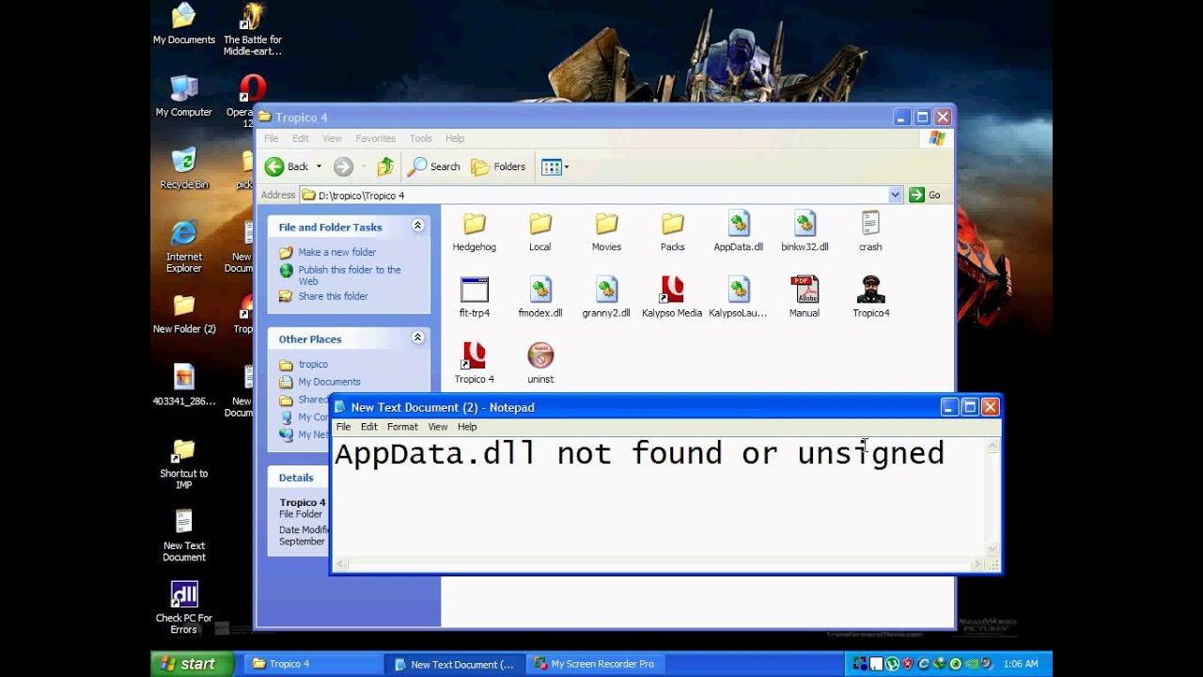The image size is (1203, 677).
Task: Open tropico link in Other Places
Action: [x=313, y=364]
